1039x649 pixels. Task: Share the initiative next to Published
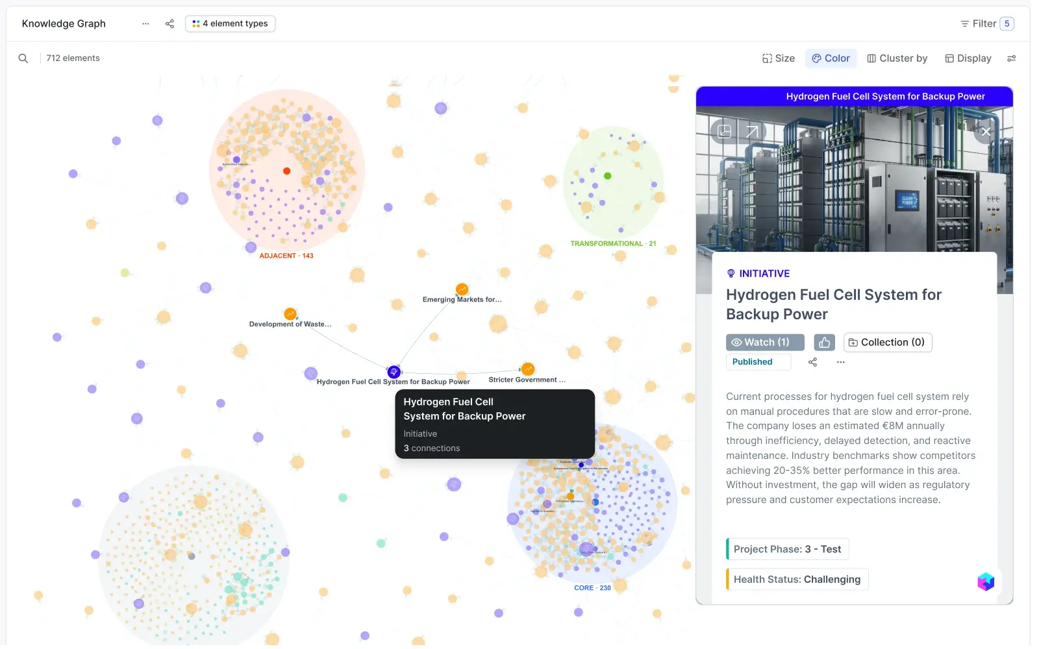click(x=812, y=362)
